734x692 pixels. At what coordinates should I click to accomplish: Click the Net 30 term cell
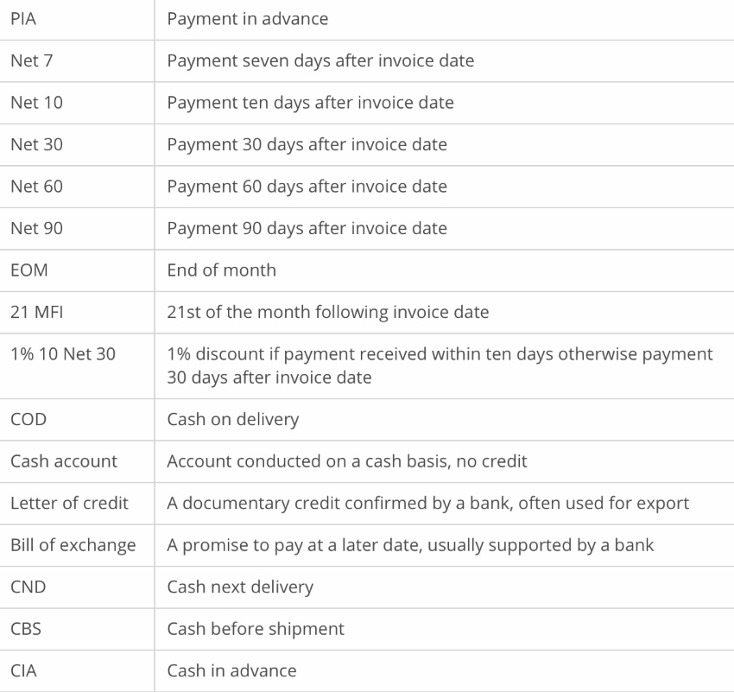pyautogui.click(x=36, y=144)
